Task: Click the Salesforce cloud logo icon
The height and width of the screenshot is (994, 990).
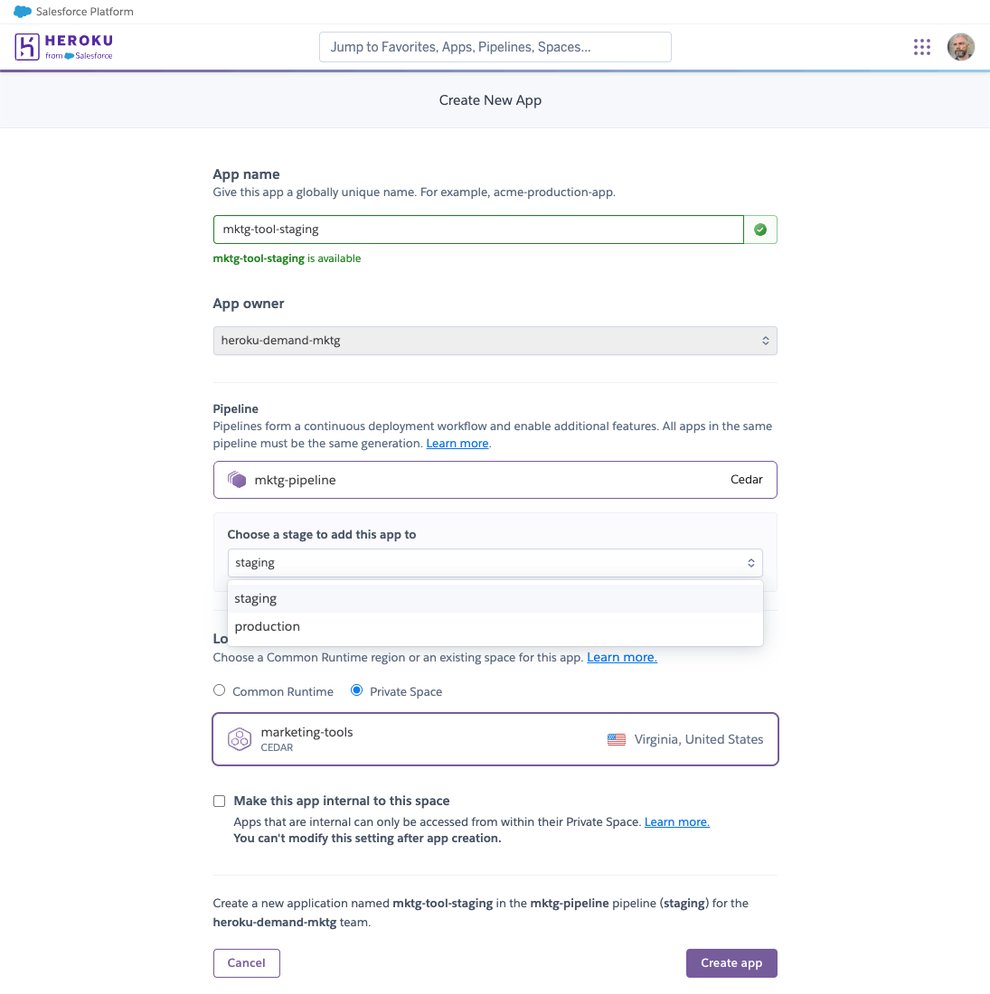Action: (23, 12)
